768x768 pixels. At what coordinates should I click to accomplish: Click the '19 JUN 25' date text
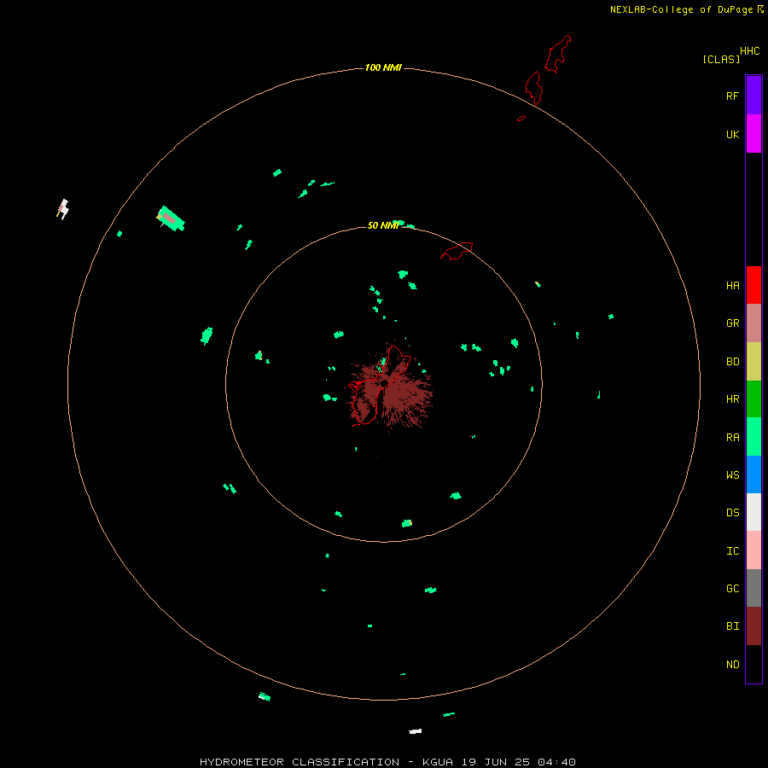coord(496,762)
